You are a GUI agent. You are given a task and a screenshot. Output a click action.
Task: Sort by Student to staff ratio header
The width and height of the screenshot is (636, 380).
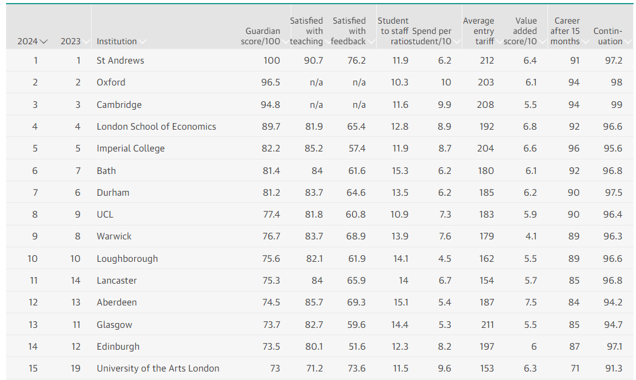[x=393, y=32]
